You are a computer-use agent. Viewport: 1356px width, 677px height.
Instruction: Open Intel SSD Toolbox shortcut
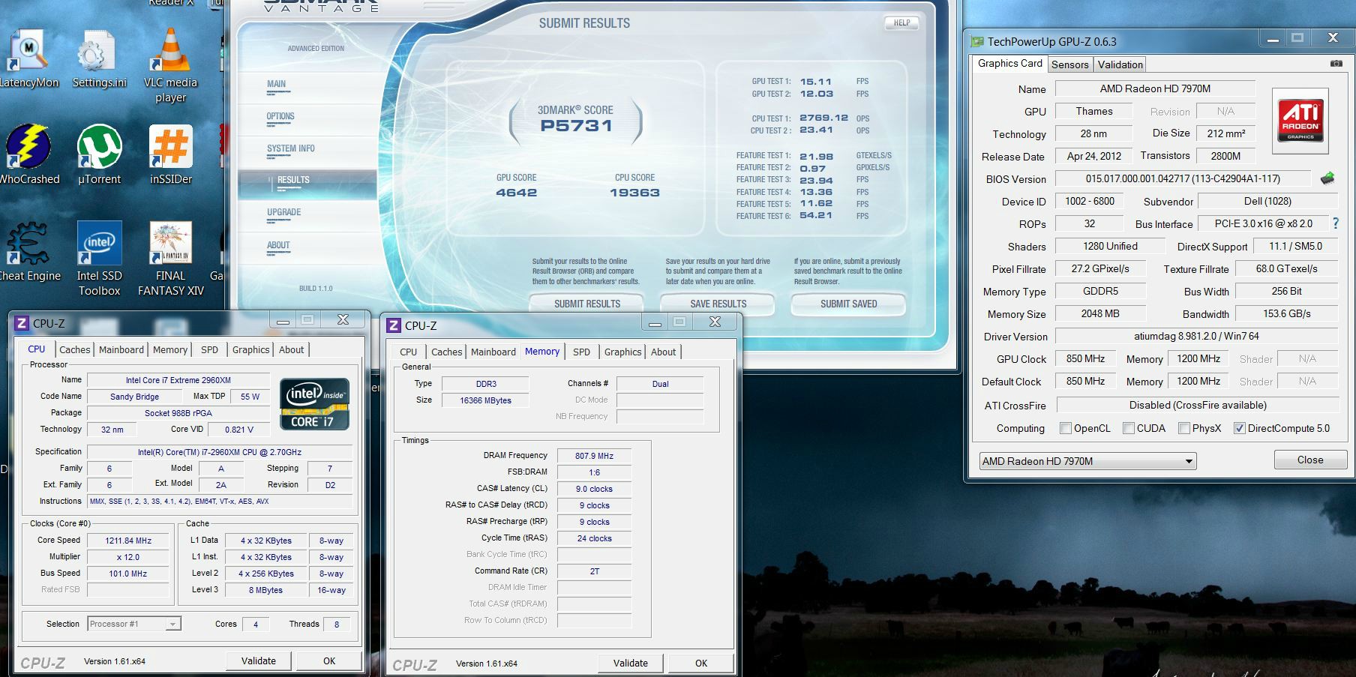click(99, 259)
